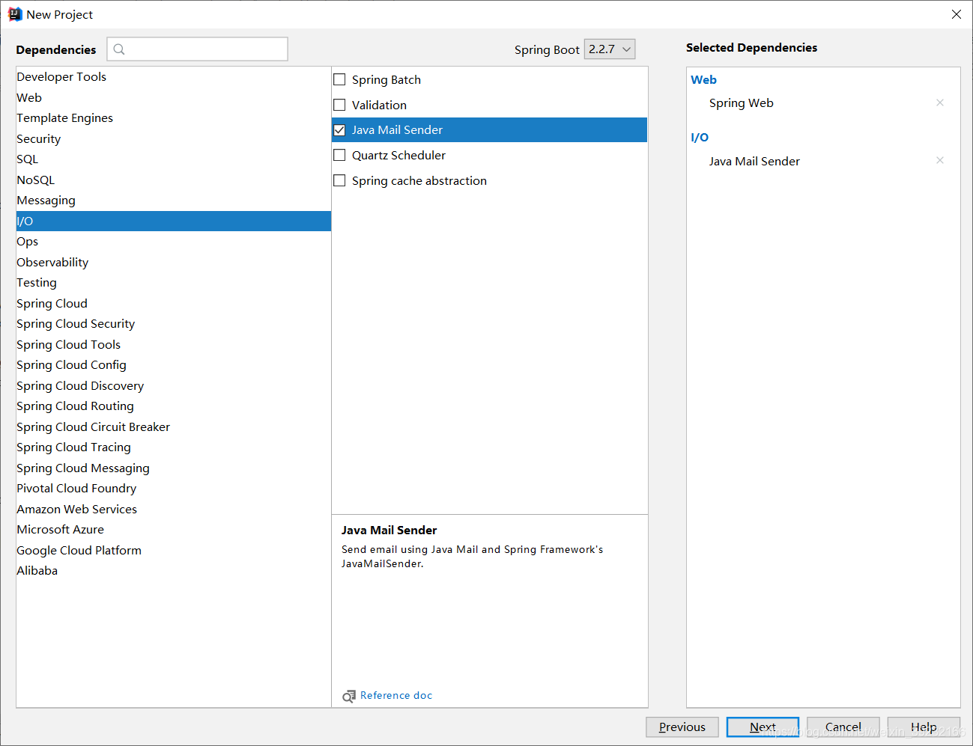The height and width of the screenshot is (746, 973).
Task: Open the Spring Boot version dropdown
Action: [x=610, y=49]
